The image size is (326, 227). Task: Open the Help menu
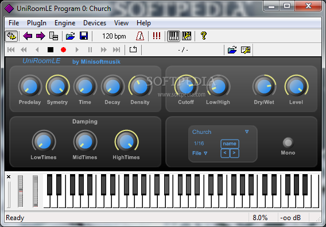(143, 23)
